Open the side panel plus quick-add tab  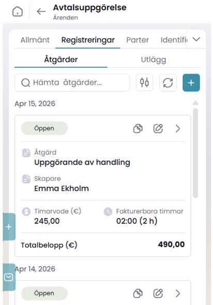(9, 227)
